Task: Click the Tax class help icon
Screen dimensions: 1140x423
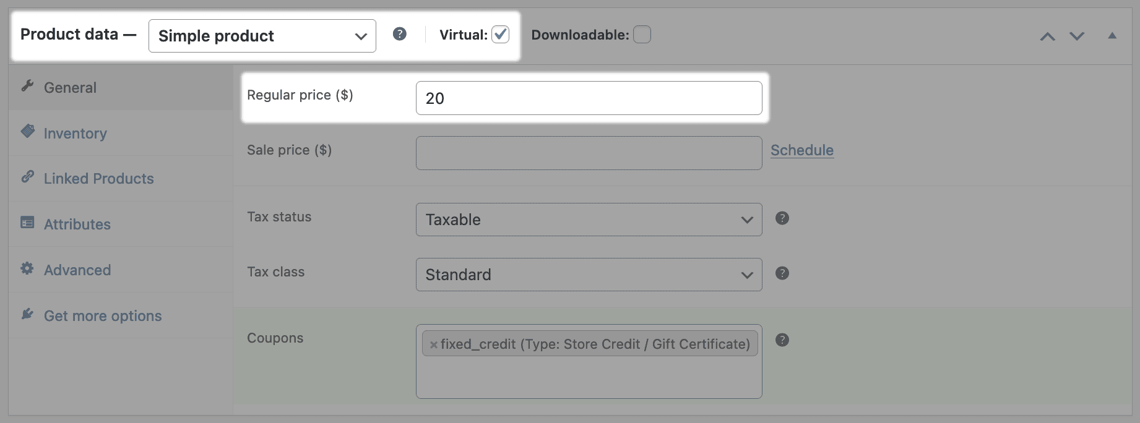Action: click(782, 273)
